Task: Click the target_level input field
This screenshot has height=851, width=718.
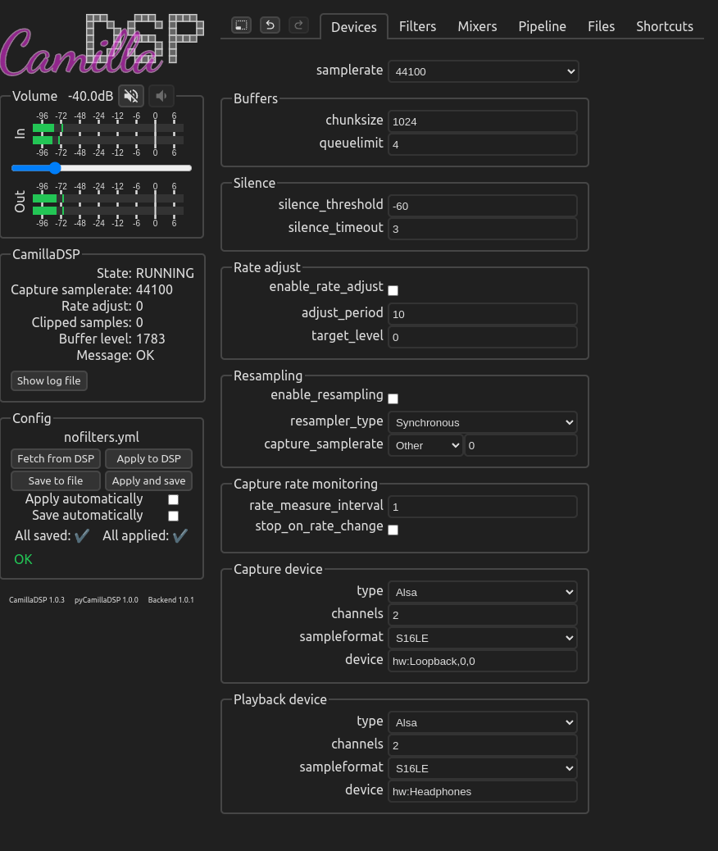Action: [483, 337]
